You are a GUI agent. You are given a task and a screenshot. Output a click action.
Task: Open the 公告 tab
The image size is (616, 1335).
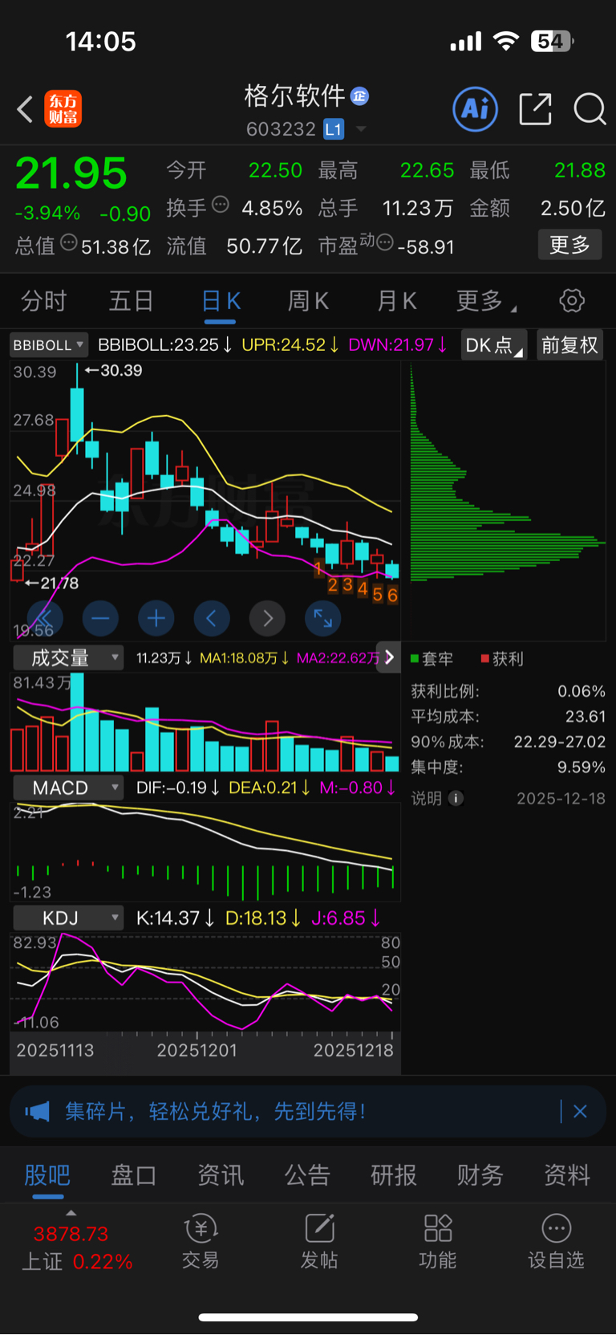tap(307, 1175)
